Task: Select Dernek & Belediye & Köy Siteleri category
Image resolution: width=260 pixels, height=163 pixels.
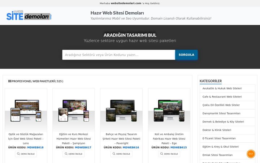Action: point(227,122)
